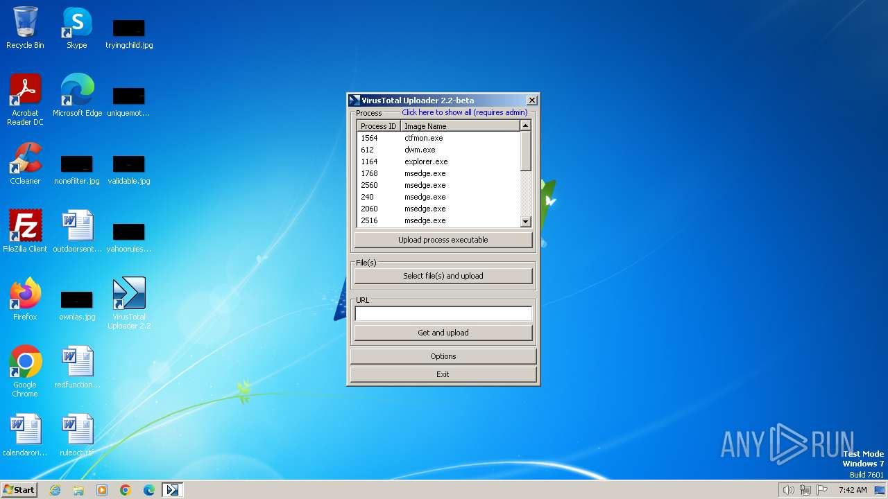Click the VirusTotal Uploader title bar icon
This screenshot has width=888, height=499.
(x=355, y=100)
